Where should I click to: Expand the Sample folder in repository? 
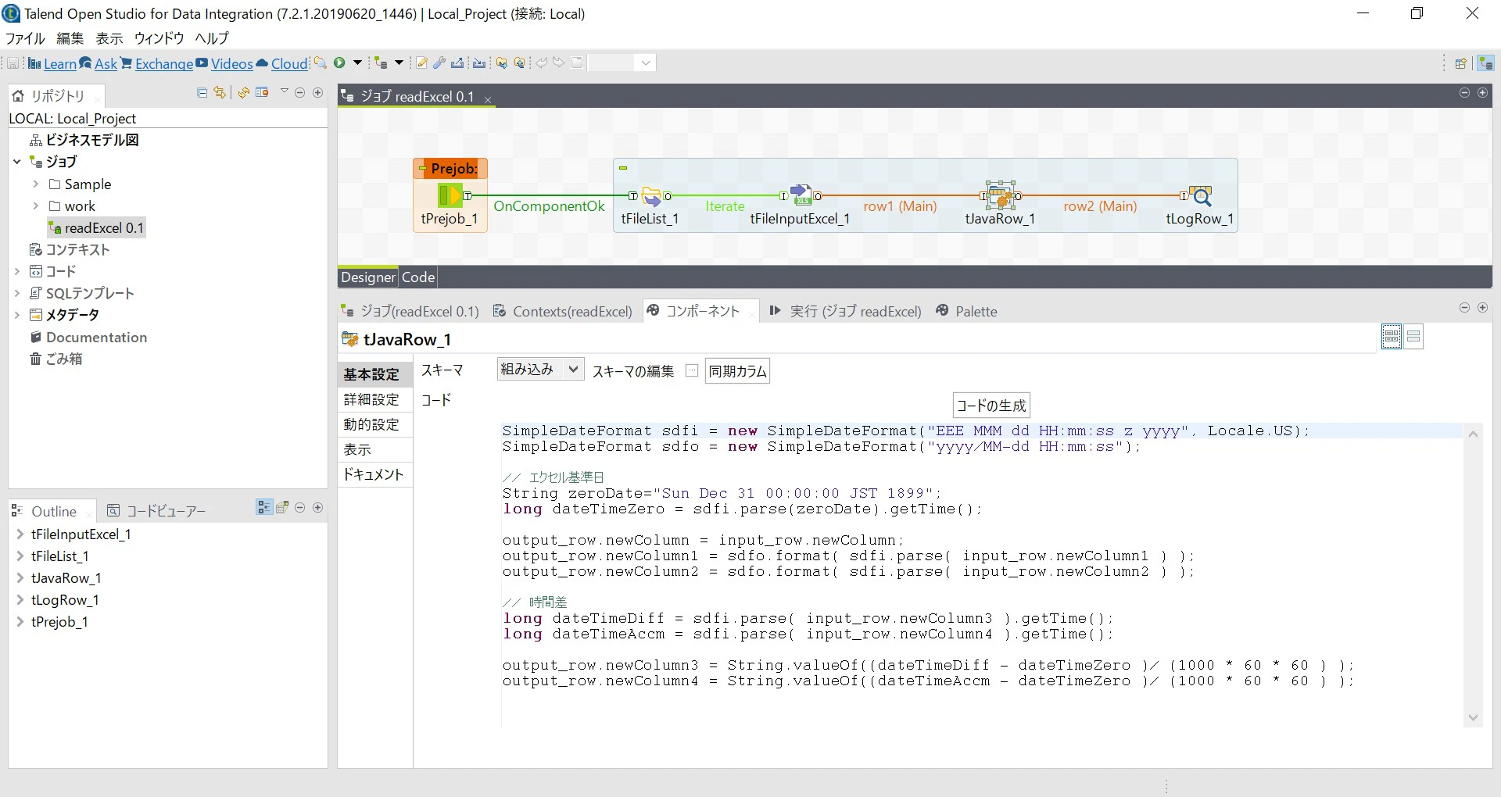tap(36, 184)
